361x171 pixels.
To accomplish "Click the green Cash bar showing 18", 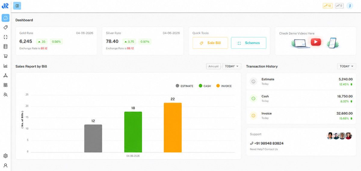I will (133, 132).
